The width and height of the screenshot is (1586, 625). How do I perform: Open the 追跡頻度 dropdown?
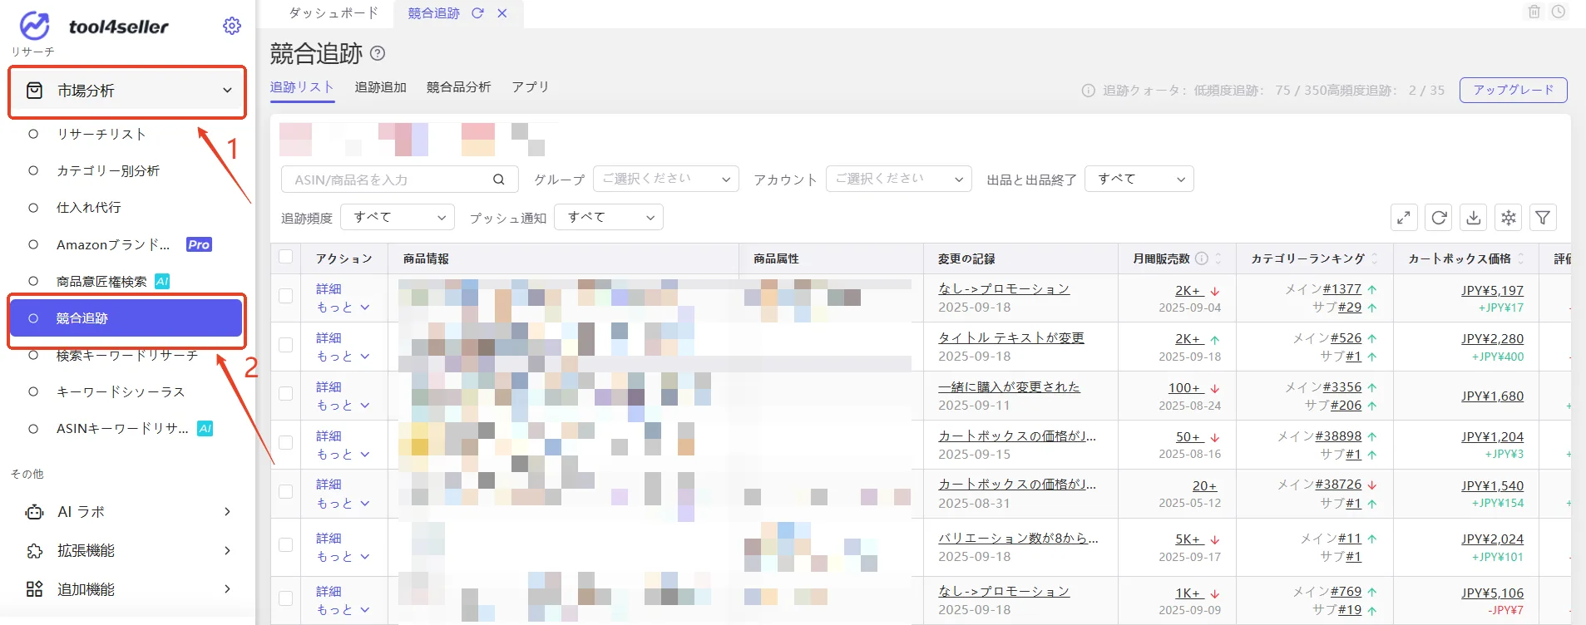(x=398, y=217)
